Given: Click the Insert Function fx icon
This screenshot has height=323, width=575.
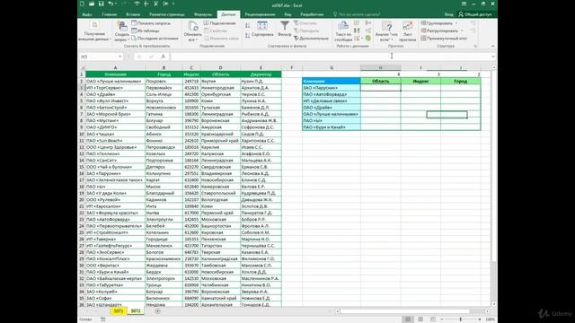Looking at the screenshot, I should pos(164,57).
